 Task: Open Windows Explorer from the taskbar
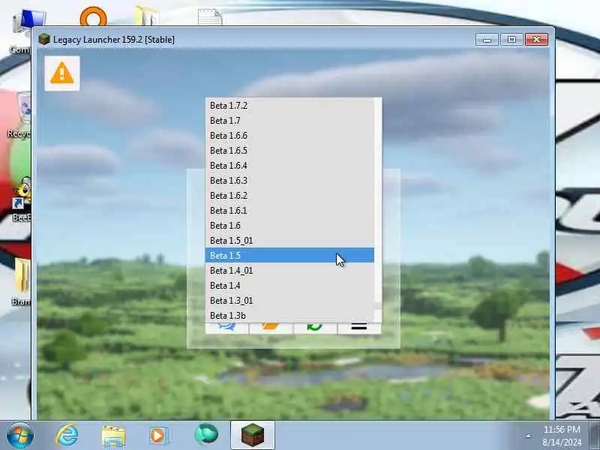coord(113,436)
